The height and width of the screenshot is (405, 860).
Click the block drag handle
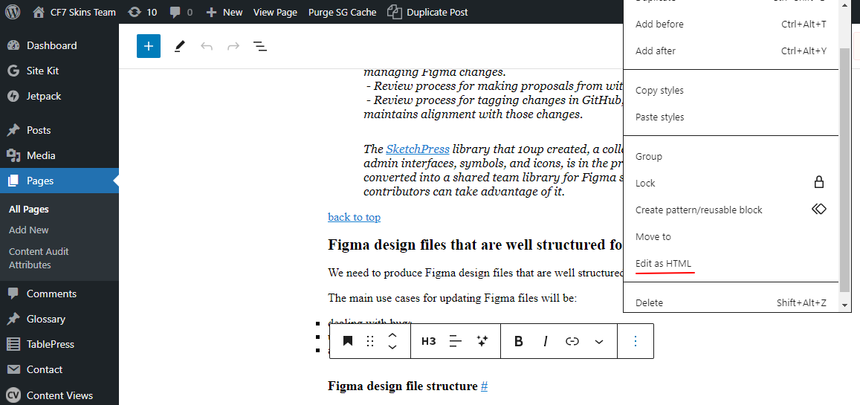click(x=370, y=341)
